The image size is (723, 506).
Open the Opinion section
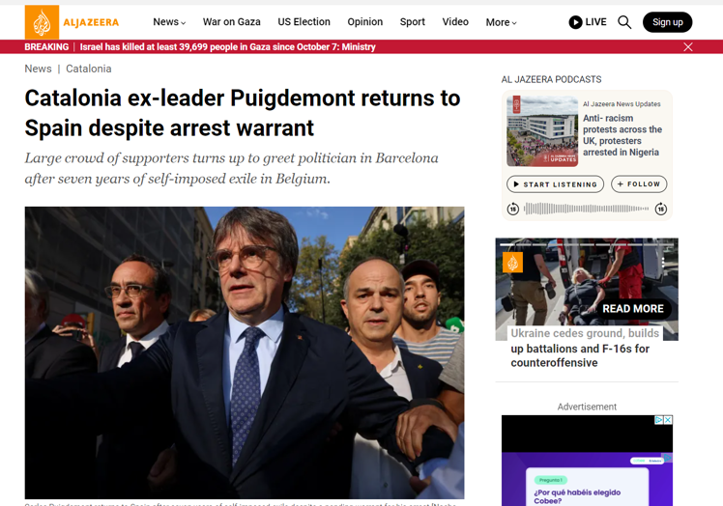[364, 22]
